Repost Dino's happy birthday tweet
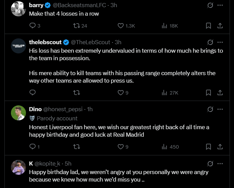The height and width of the screenshot is (188, 234). point(77,147)
